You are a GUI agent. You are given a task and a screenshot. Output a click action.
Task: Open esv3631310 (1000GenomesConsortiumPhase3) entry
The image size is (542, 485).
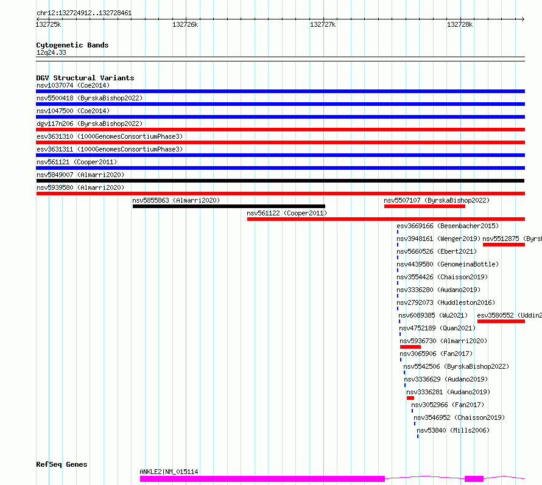coord(110,136)
